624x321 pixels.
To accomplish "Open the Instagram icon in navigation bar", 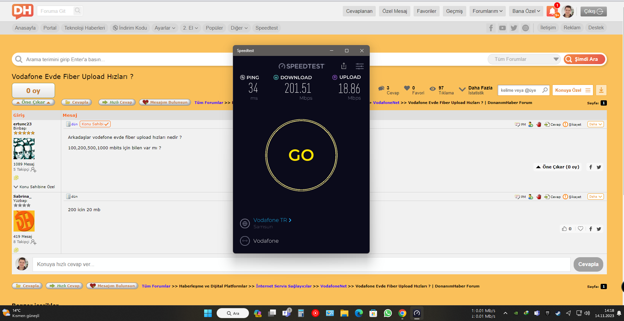I will [x=526, y=28].
